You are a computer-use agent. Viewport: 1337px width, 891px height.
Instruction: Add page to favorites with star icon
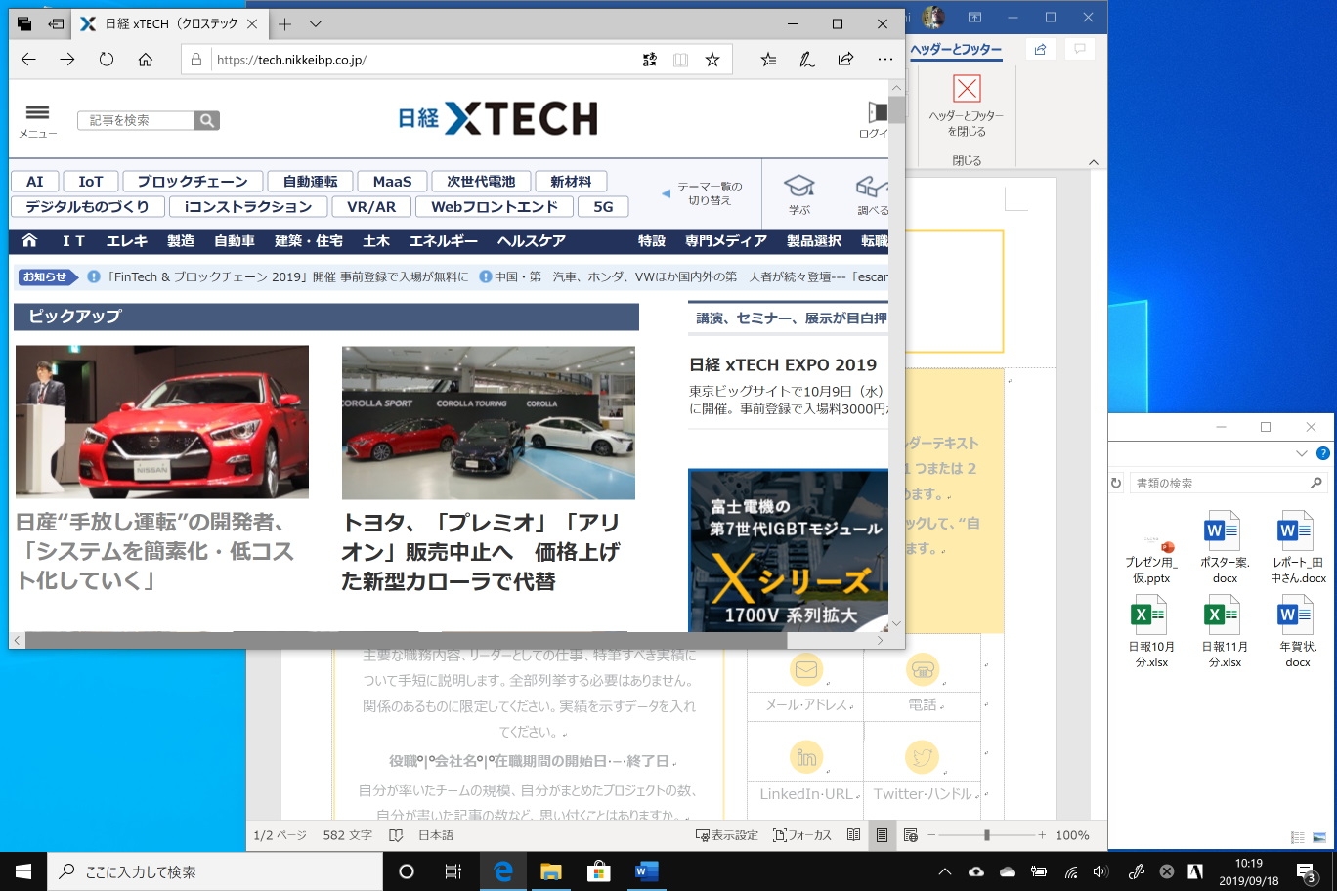tap(712, 60)
